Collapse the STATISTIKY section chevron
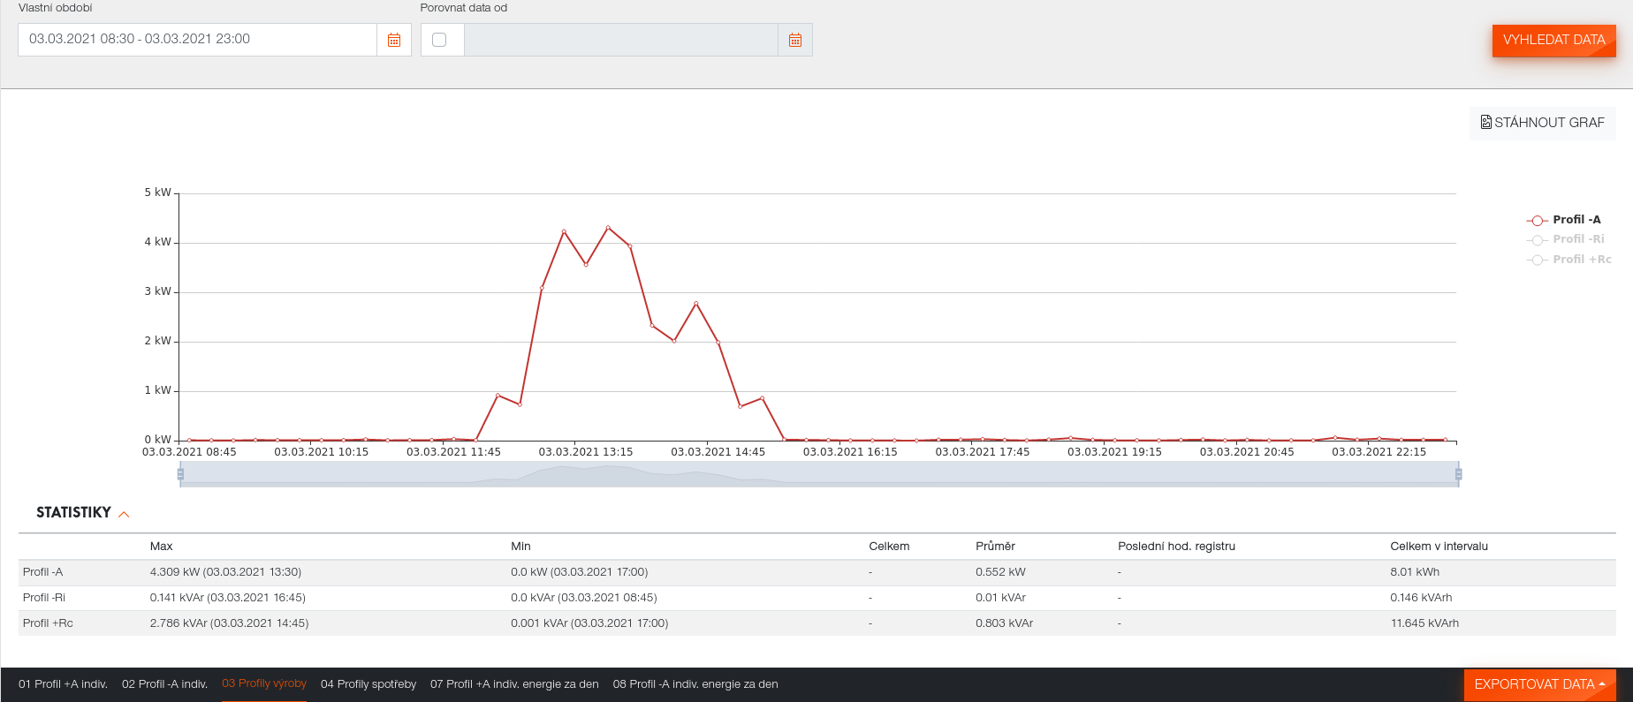Viewport: 1633px width, 702px height. point(124,514)
